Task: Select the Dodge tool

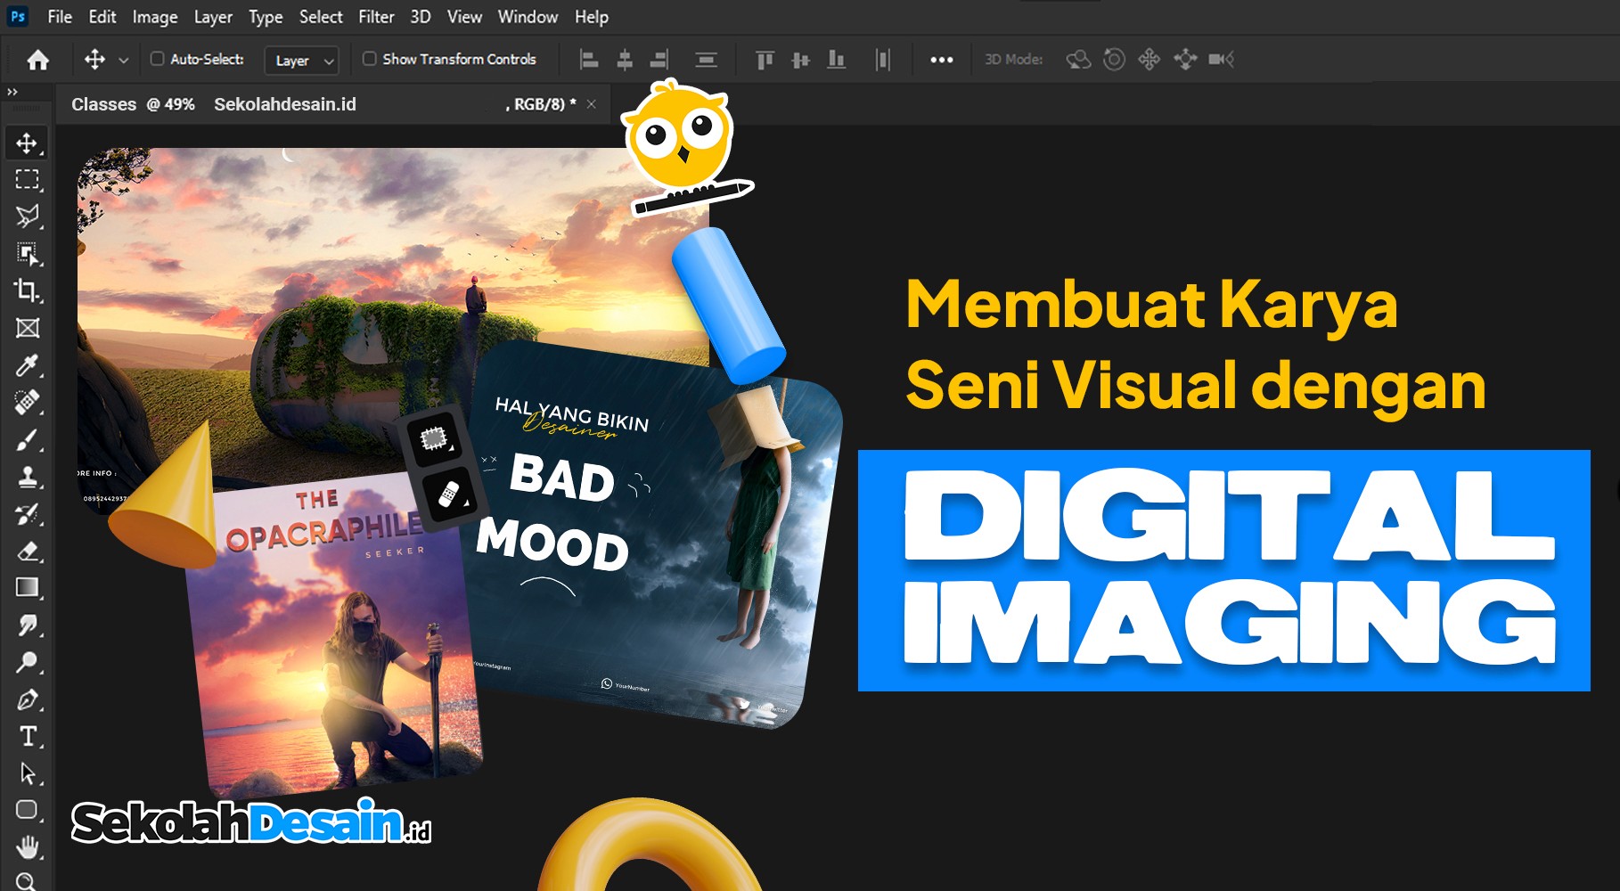Action: pyautogui.click(x=27, y=662)
